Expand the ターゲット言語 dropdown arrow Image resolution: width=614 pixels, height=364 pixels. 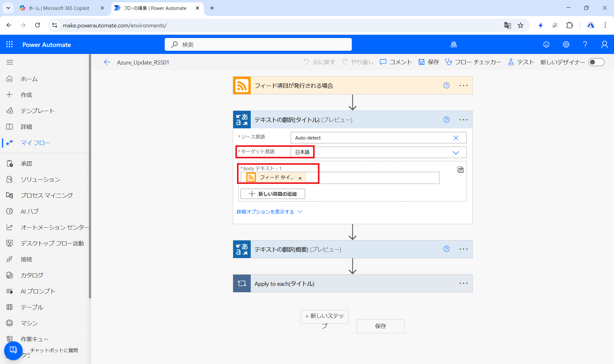(x=456, y=153)
